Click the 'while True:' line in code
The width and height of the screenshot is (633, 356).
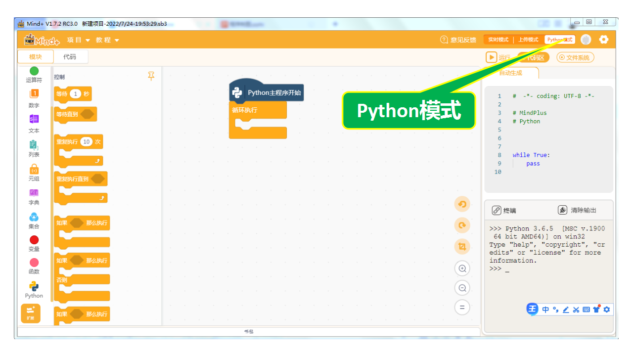coord(531,155)
